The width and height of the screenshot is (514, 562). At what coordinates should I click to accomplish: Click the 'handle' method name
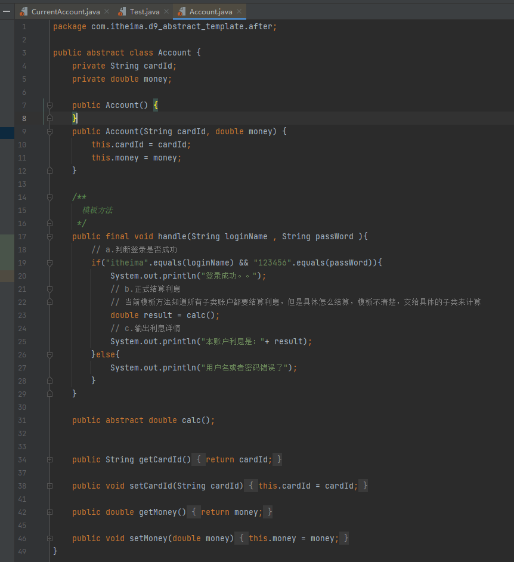pos(172,237)
